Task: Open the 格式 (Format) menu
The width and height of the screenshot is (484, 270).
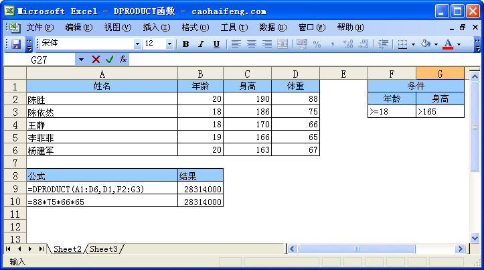Action: click(195, 27)
